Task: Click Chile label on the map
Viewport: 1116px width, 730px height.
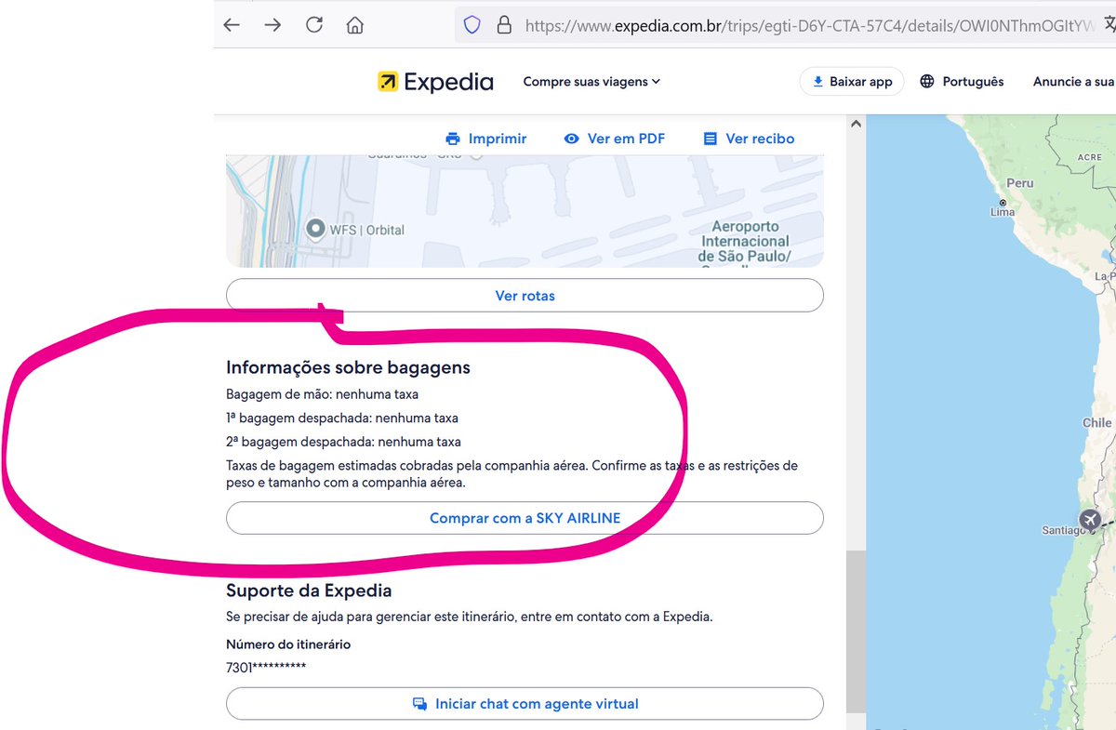Action: click(1097, 422)
